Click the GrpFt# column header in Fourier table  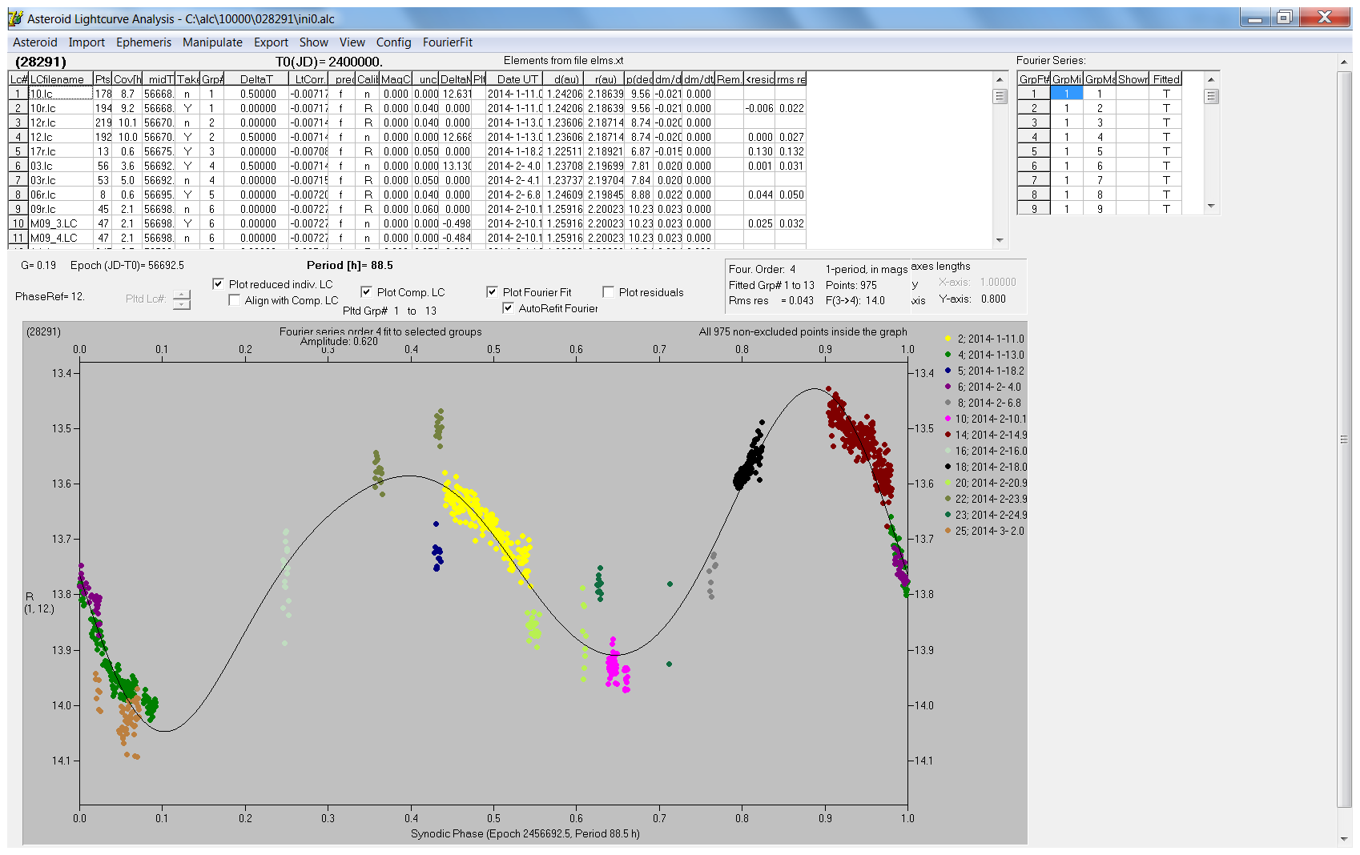(1034, 79)
